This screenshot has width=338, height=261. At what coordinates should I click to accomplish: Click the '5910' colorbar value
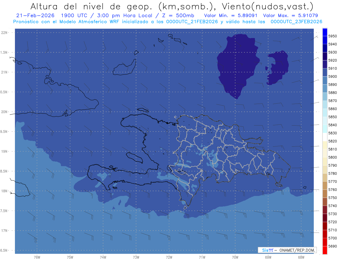click(332, 68)
